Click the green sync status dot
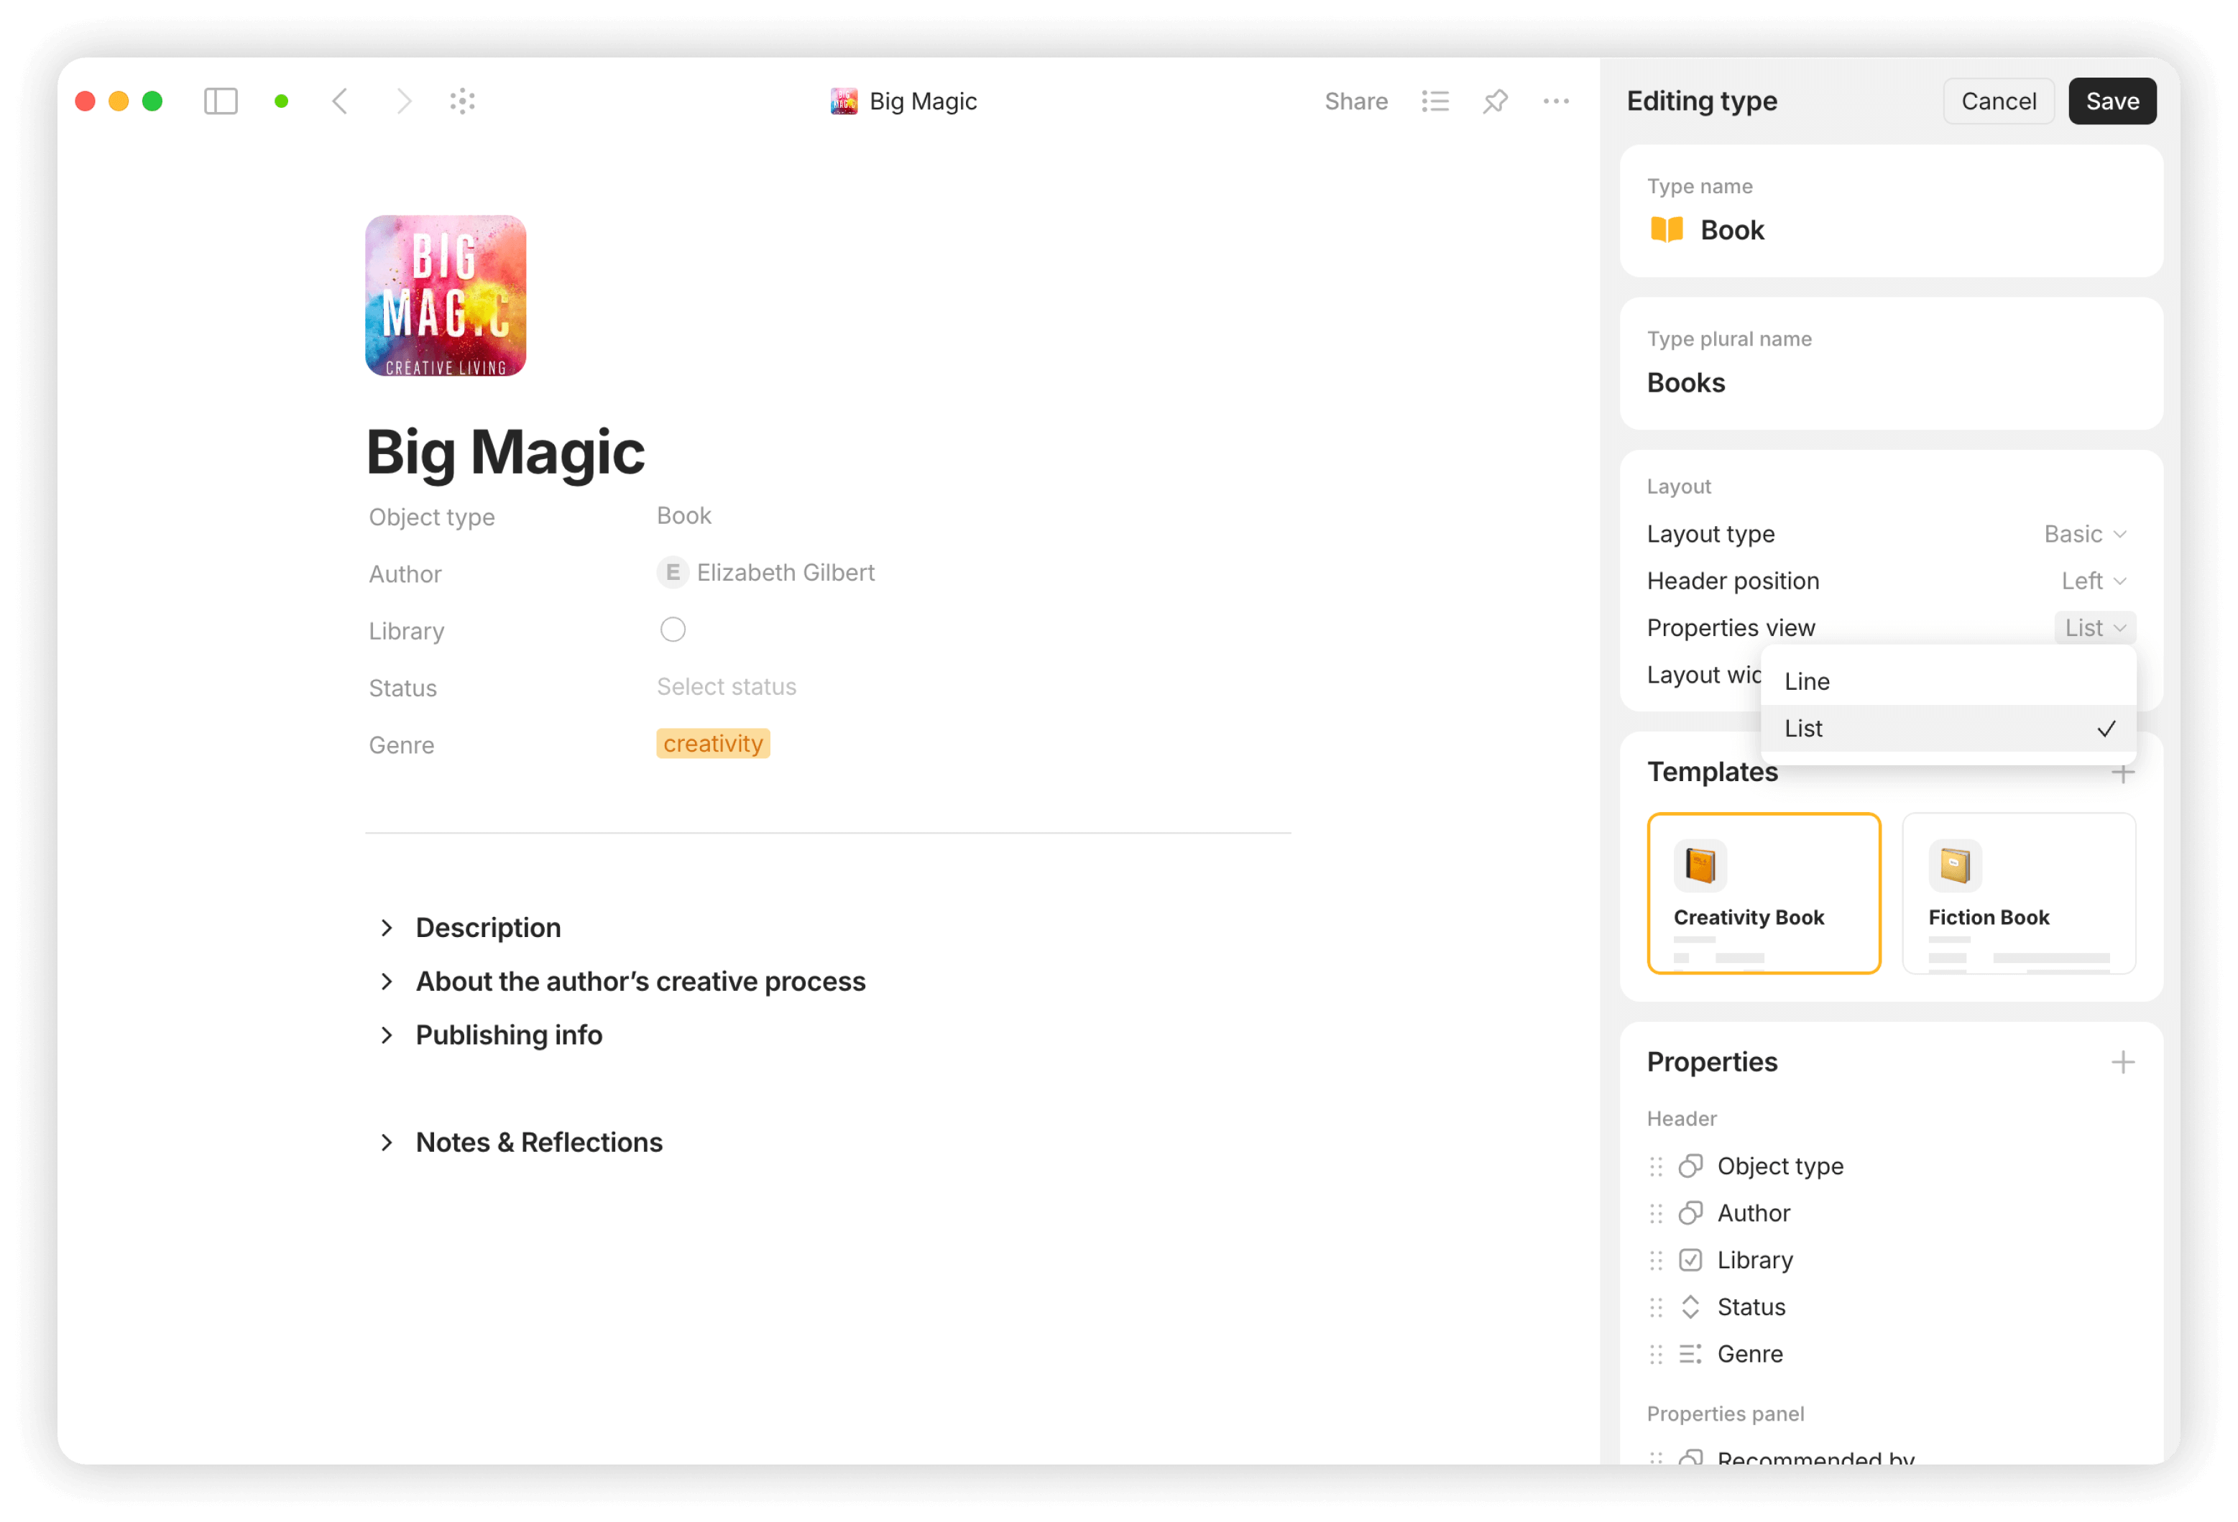The height and width of the screenshot is (1522, 2238). click(281, 101)
